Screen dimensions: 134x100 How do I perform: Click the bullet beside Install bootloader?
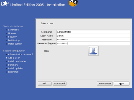click(6, 61)
